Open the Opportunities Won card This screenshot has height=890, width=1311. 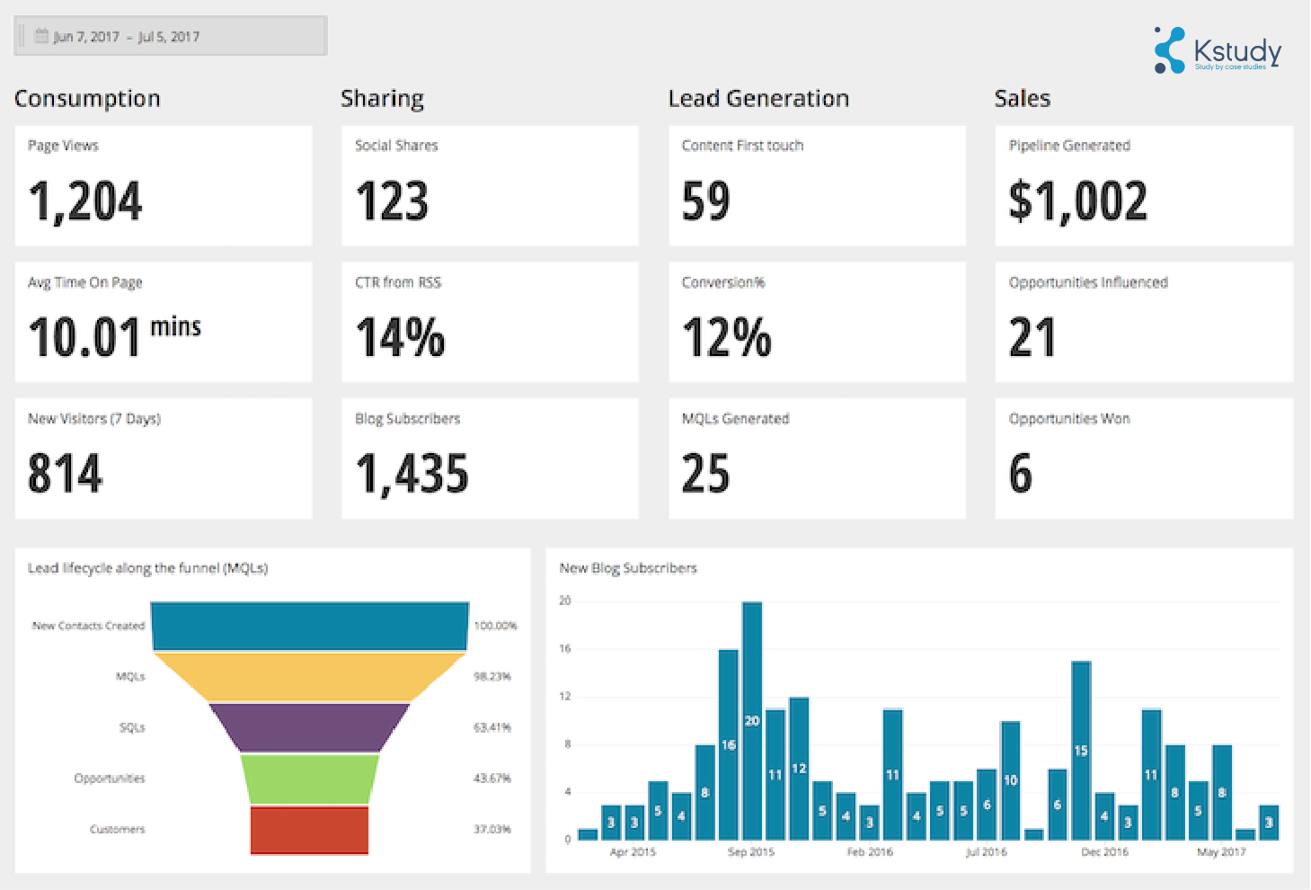coord(1144,458)
